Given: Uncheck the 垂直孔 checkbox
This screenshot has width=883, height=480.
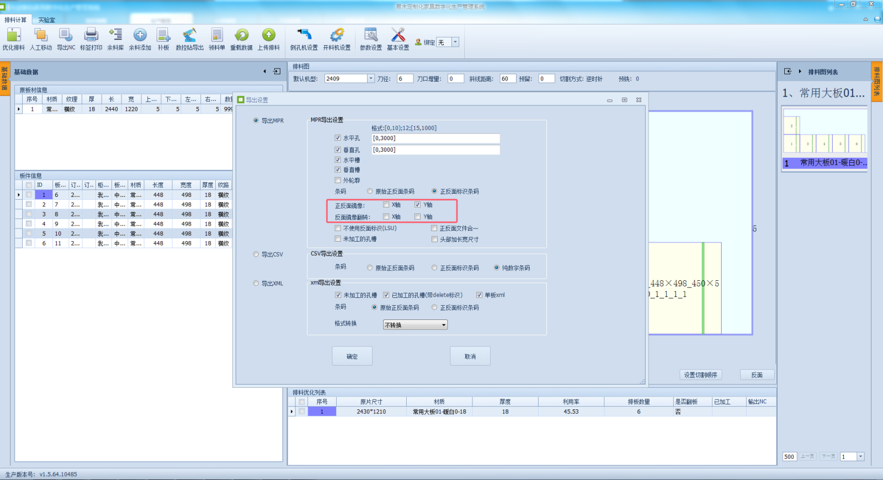Looking at the screenshot, I should pos(338,150).
